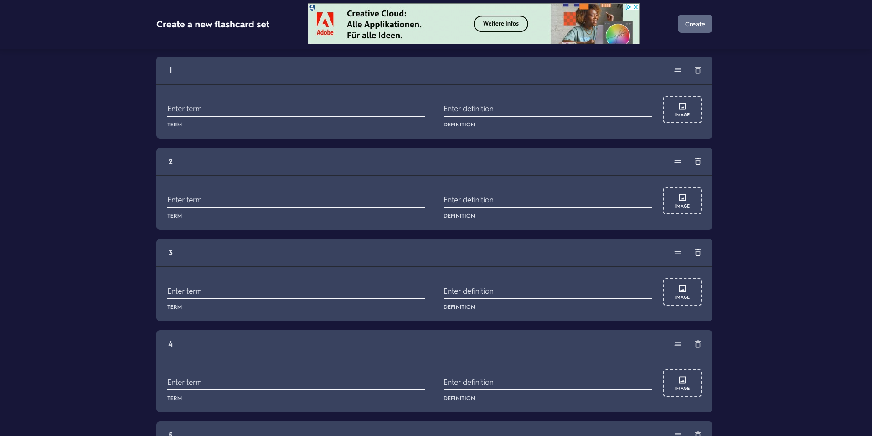Open Weitere Infos in the Adobe ad
Viewport: 872px width, 436px height.
(x=501, y=23)
